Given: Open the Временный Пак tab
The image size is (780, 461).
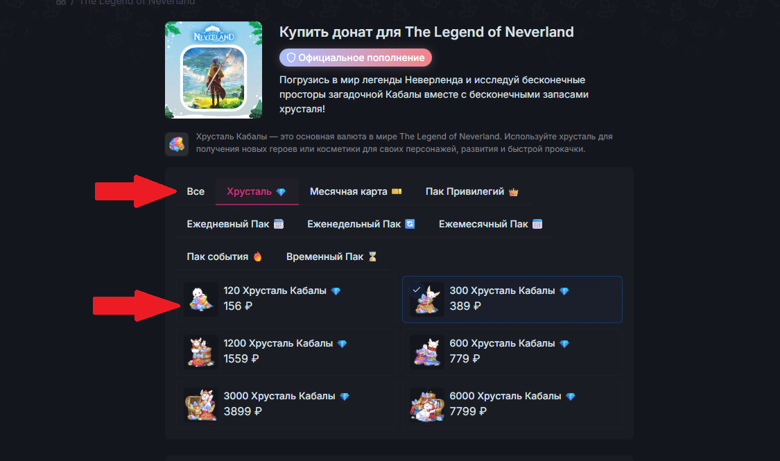Looking at the screenshot, I should click(331, 256).
